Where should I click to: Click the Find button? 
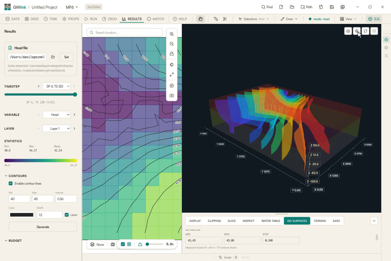tap(267, 7)
